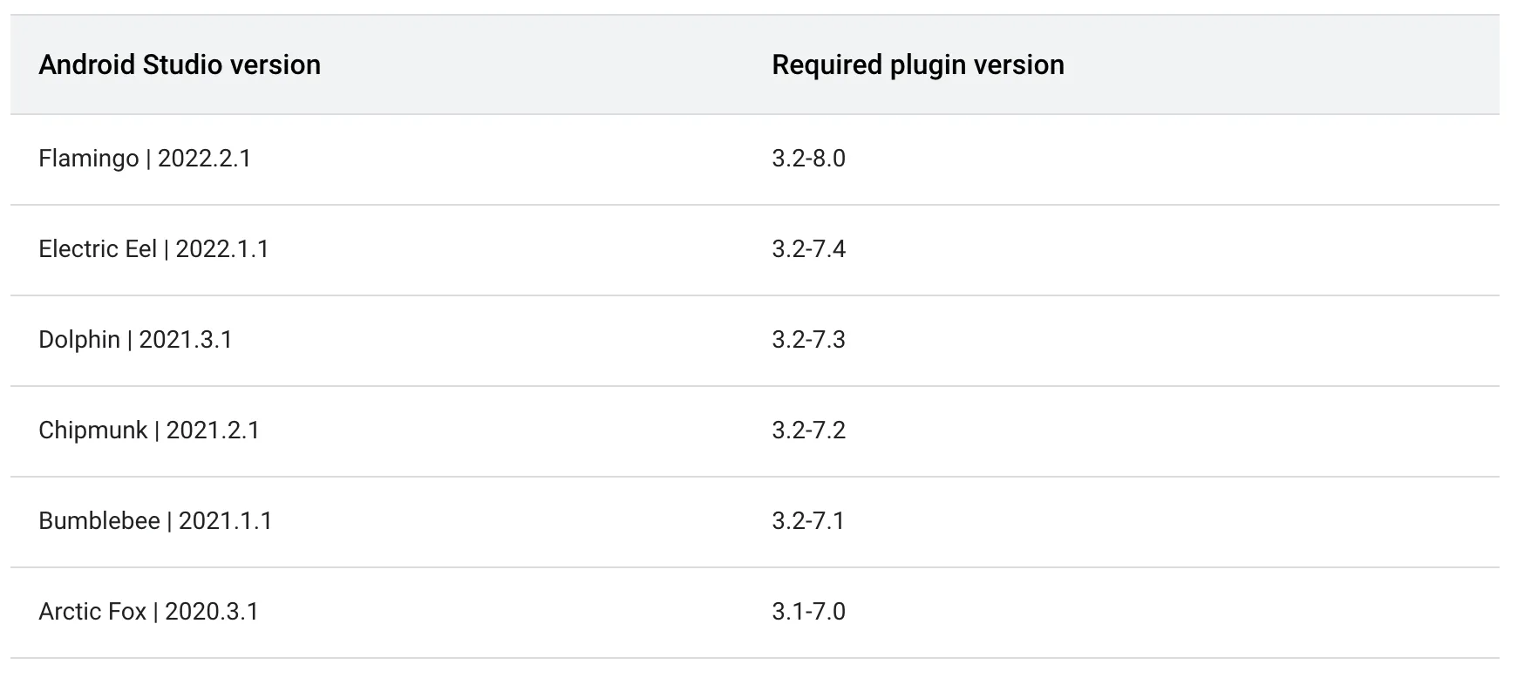This screenshot has height=678, width=1524.
Task: Click the word Flamingo in the table
Action: click(x=88, y=159)
